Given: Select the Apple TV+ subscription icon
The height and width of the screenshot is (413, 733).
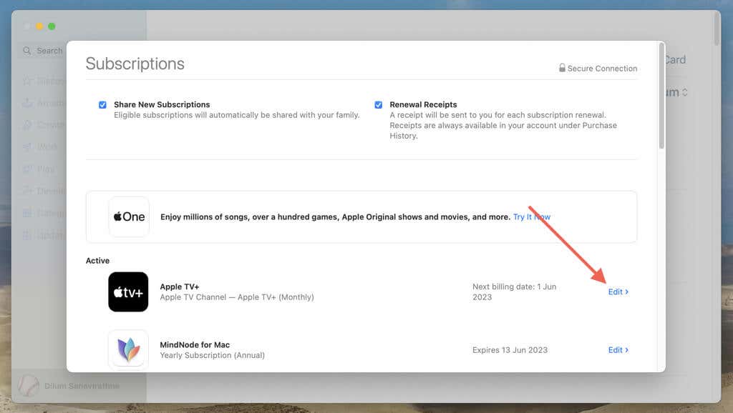Looking at the screenshot, I should pos(128,292).
